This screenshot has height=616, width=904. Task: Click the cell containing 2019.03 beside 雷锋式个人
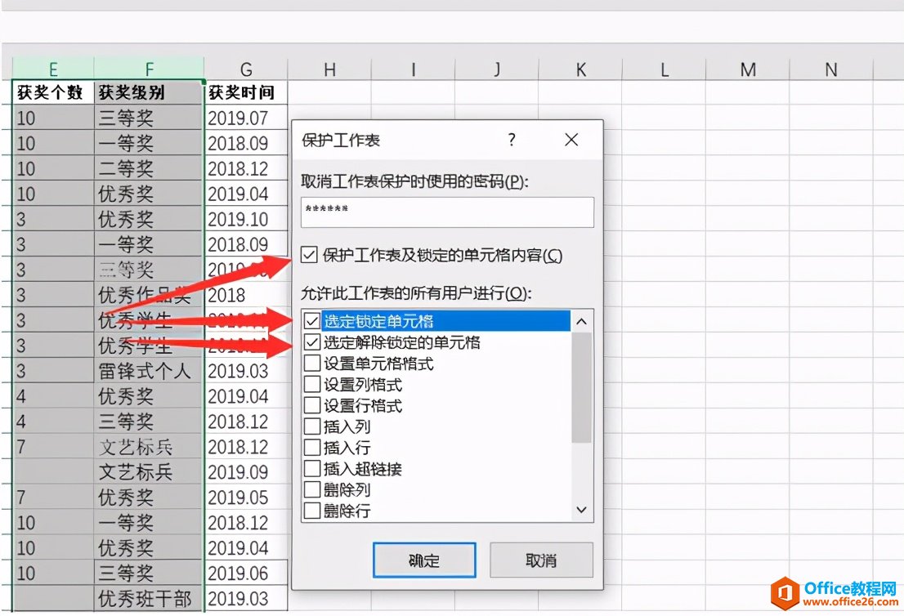tap(246, 371)
